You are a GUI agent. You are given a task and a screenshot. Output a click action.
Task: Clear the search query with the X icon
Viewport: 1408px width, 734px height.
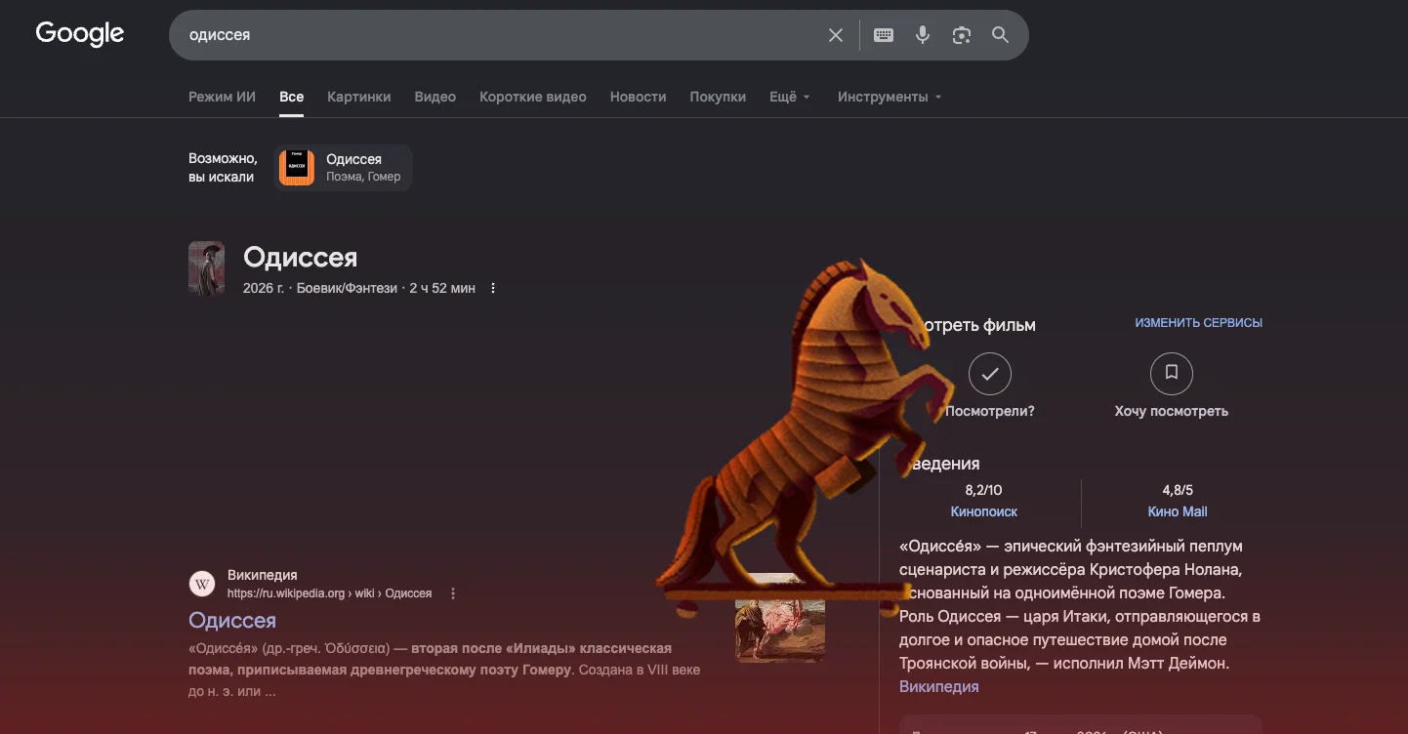836,35
